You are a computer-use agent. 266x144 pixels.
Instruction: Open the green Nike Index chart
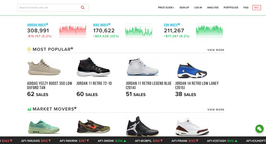[x=139, y=31]
